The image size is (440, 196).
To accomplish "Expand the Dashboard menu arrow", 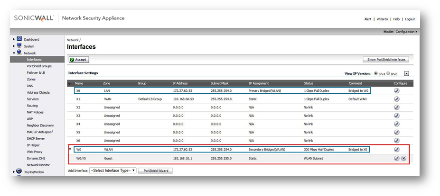I will pyautogui.click(x=14, y=39).
